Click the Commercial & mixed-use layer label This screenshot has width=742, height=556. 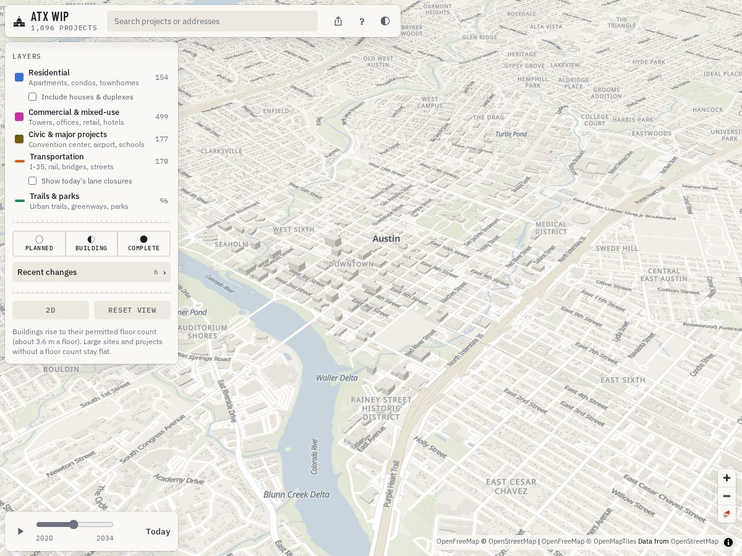[x=74, y=112]
